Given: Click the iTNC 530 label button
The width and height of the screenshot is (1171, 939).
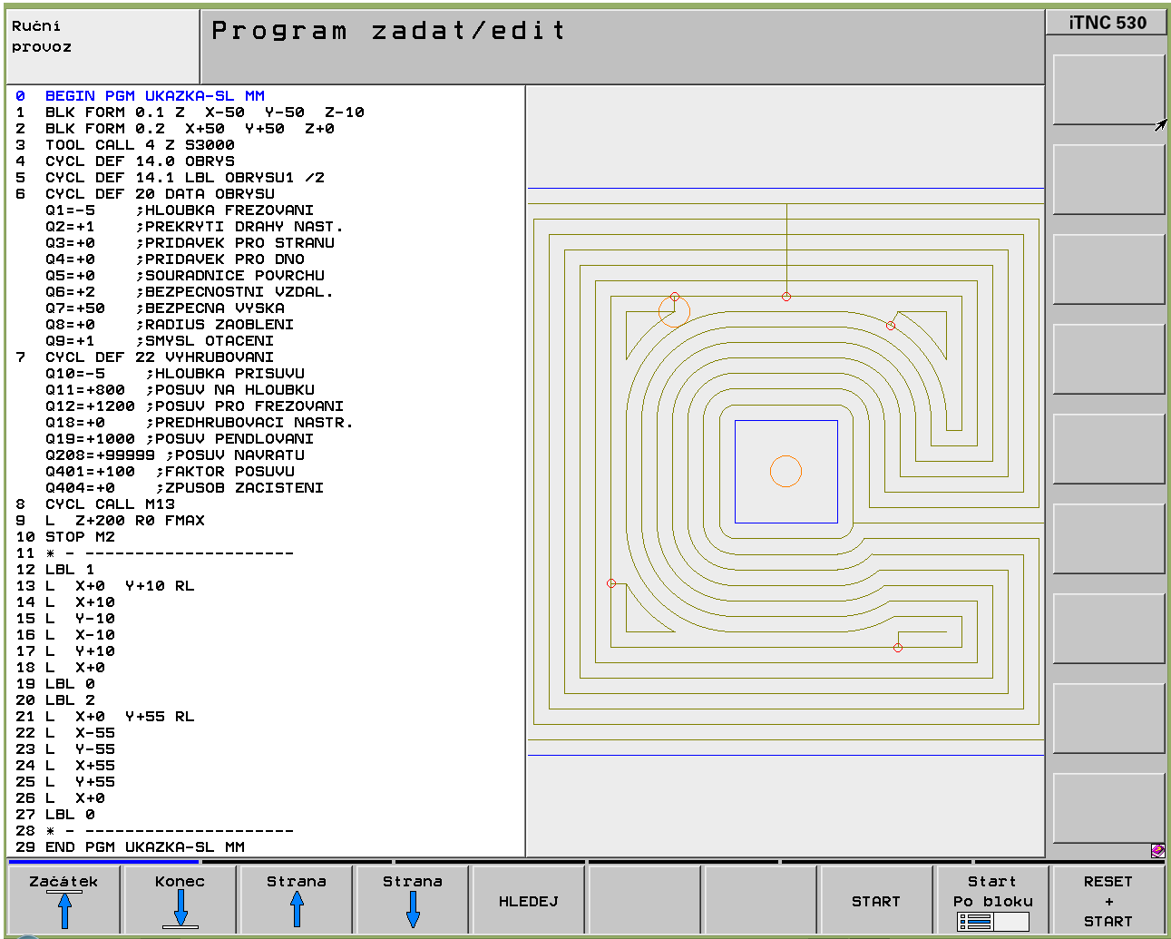Looking at the screenshot, I should tap(1107, 23).
